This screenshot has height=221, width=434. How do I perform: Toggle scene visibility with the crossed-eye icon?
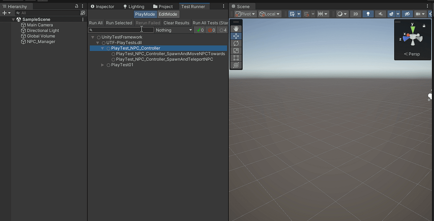(x=407, y=14)
